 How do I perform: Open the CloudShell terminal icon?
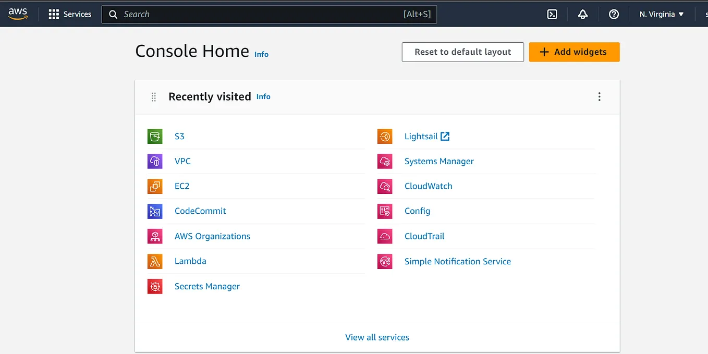[x=552, y=14]
